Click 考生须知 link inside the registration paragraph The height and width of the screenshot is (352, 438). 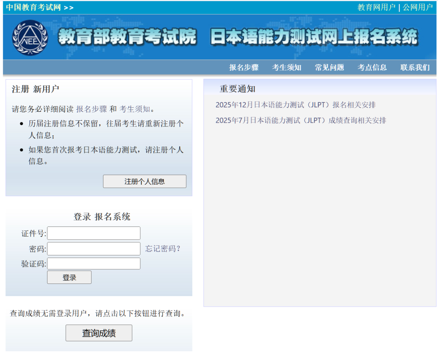click(x=135, y=109)
